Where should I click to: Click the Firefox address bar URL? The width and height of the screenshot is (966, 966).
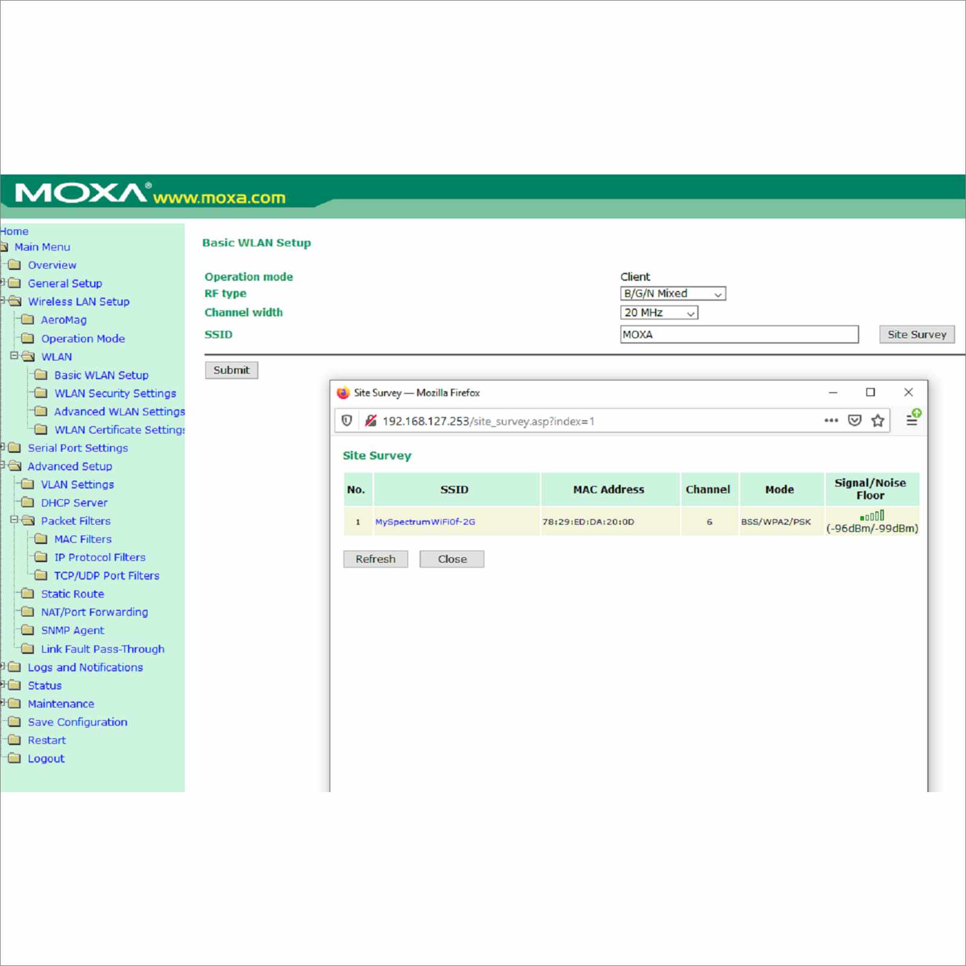pos(488,421)
